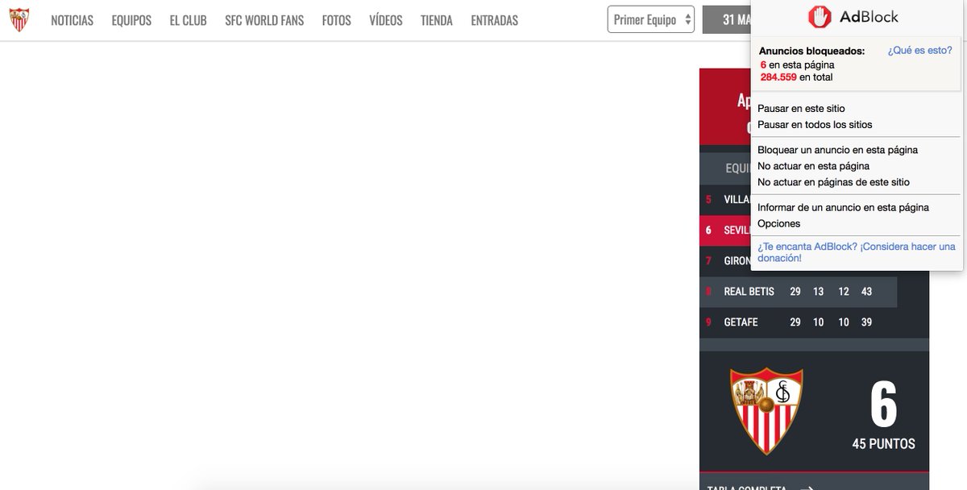Choose Bloquear un anuncio en esta página
This screenshot has width=967, height=490.
pos(837,150)
